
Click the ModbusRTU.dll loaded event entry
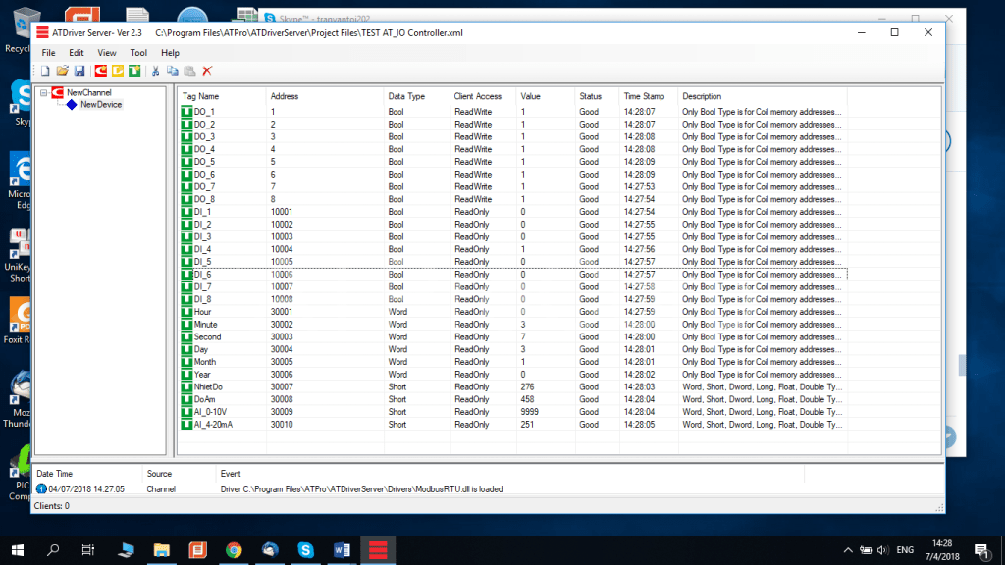click(x=361, y=488)
